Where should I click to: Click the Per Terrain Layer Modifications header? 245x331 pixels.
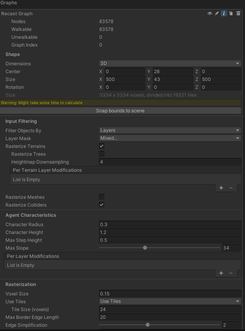(126, 170)
